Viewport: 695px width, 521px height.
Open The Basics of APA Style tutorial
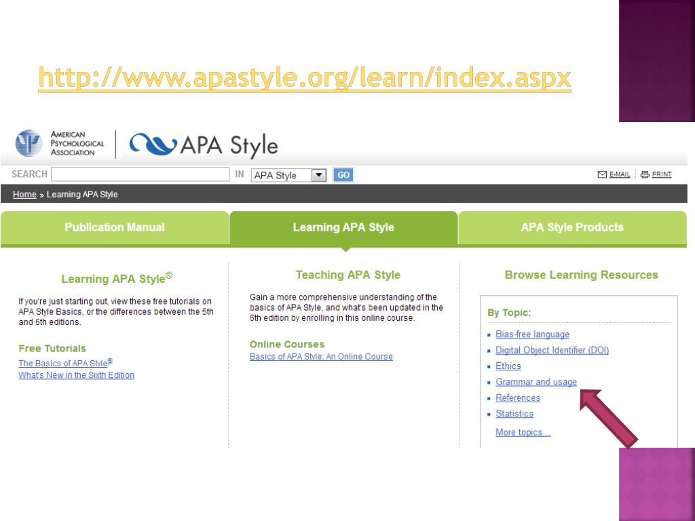tap(66, 363)
